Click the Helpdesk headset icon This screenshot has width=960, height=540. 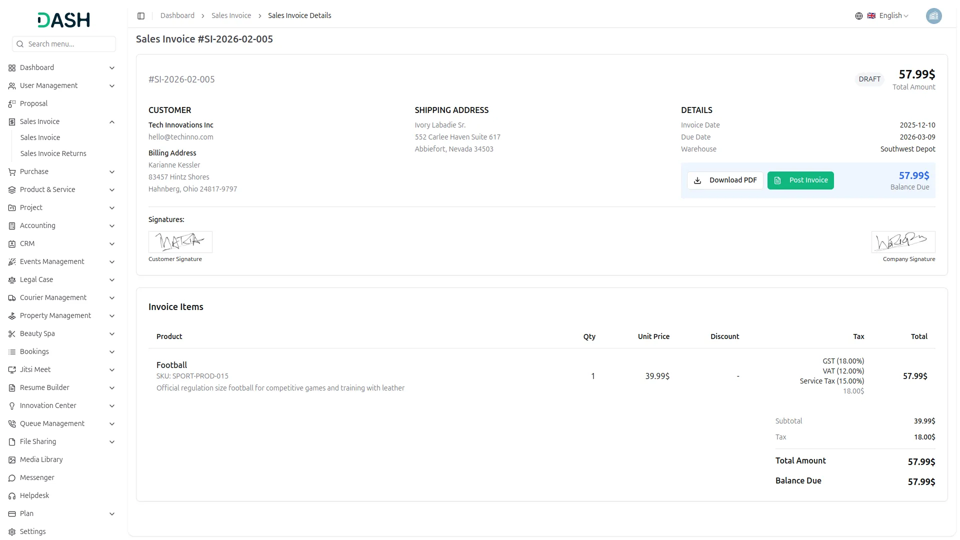point(12,495)
